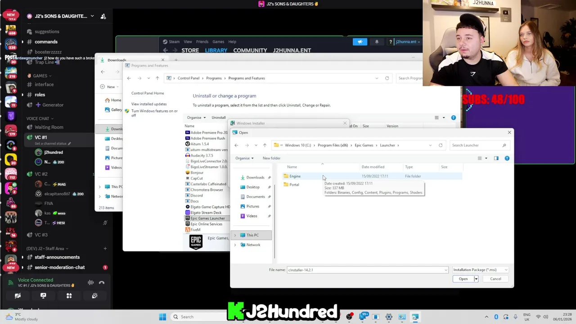Image resolution: width=576 pixels, height=324 pixels.
Task: Expand the File name history dropdown
Action: pos(445,270)
